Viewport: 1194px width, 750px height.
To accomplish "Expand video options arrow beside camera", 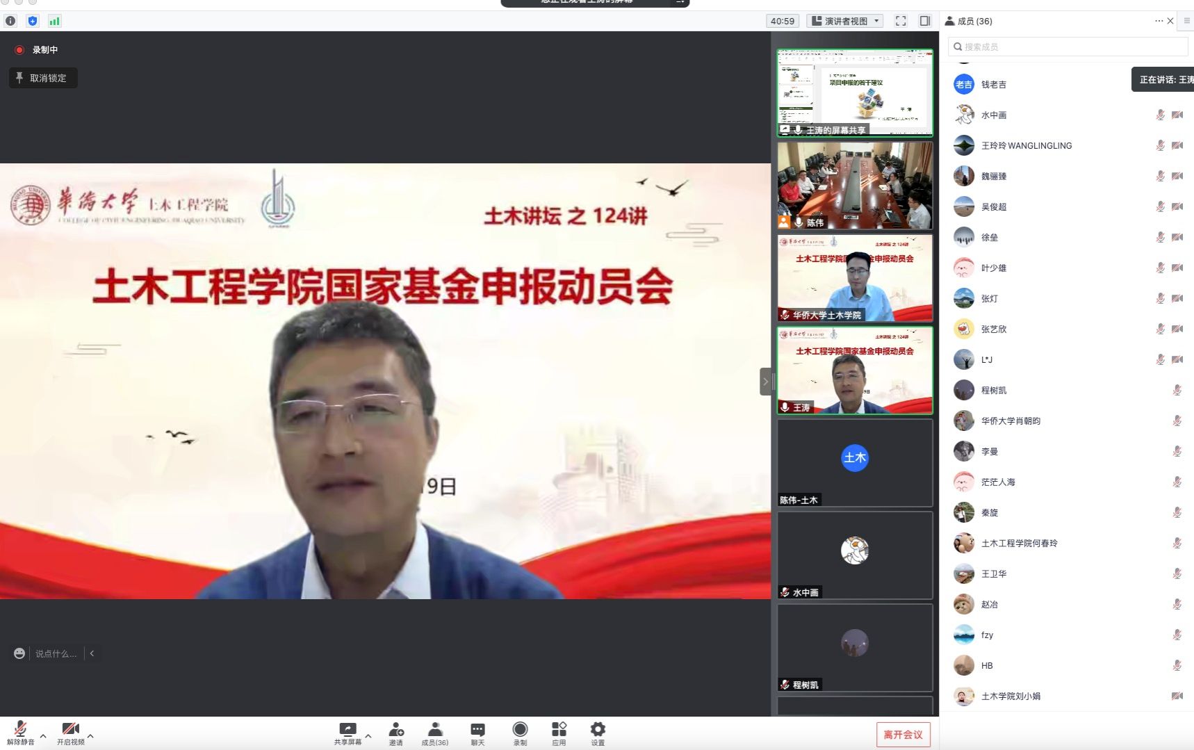I will [x=90, y=735].
